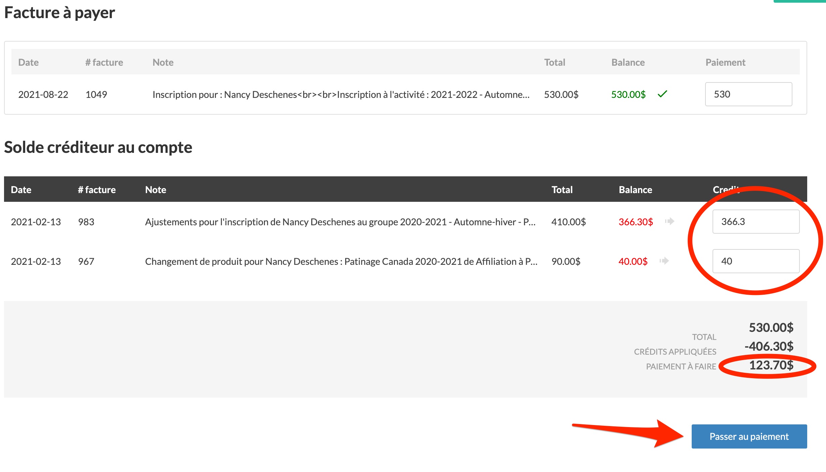Select invoice 983 row note text
Image resolution: width=826 pixels, height=472 pixels.
[x=340, y=222]
